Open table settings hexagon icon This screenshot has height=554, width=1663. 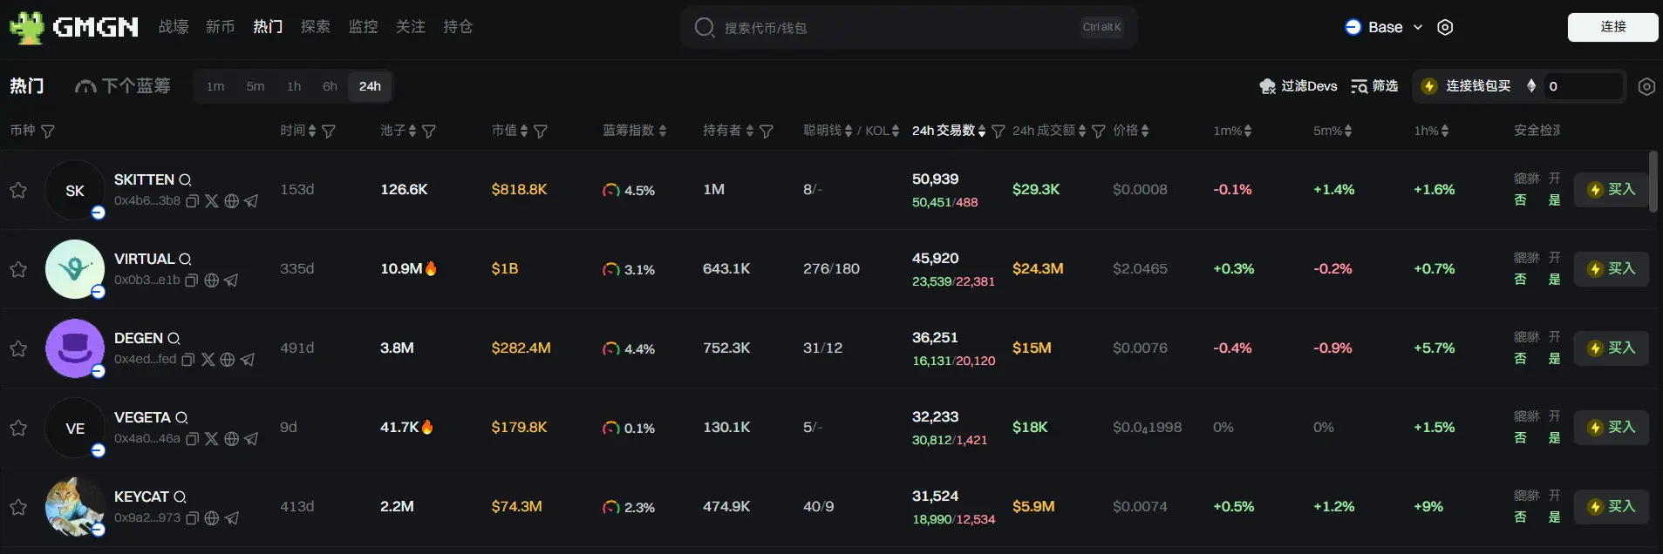click(x=1646, y=86)
